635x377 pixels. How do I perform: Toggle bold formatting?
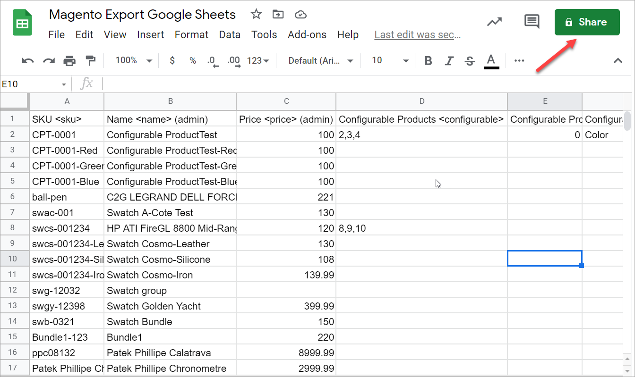[428, 60]
